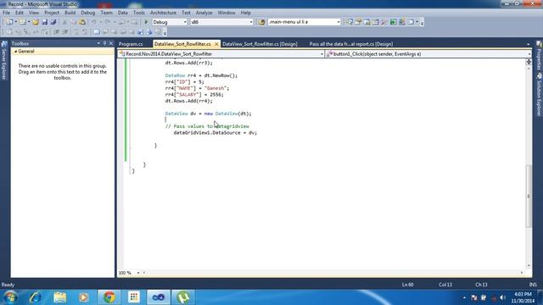
Task: Collapse the General toolbox group
Action: tap(15, 51)
